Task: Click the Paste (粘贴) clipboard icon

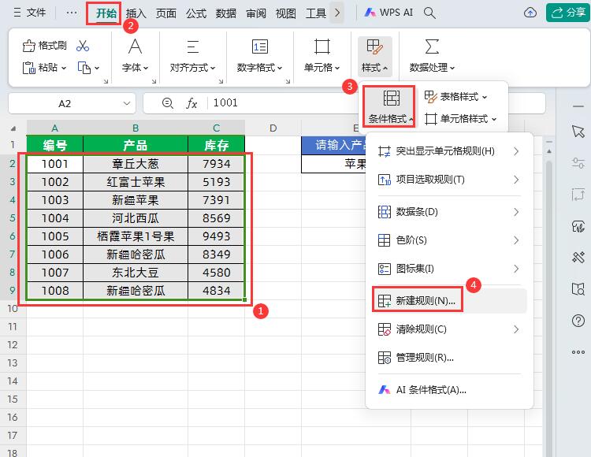Action: point(28,68)
